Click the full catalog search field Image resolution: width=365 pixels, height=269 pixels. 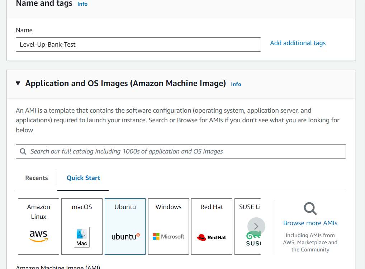[x=181, y=151]
